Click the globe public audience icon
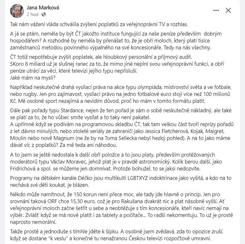This screenshot has width=245, height=244. [43, 14]
